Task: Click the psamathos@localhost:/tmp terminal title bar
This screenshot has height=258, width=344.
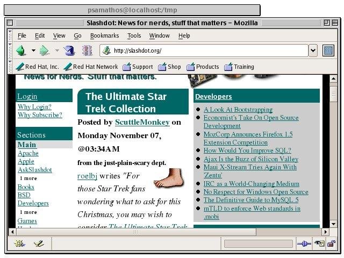Action: click(132, 10)
